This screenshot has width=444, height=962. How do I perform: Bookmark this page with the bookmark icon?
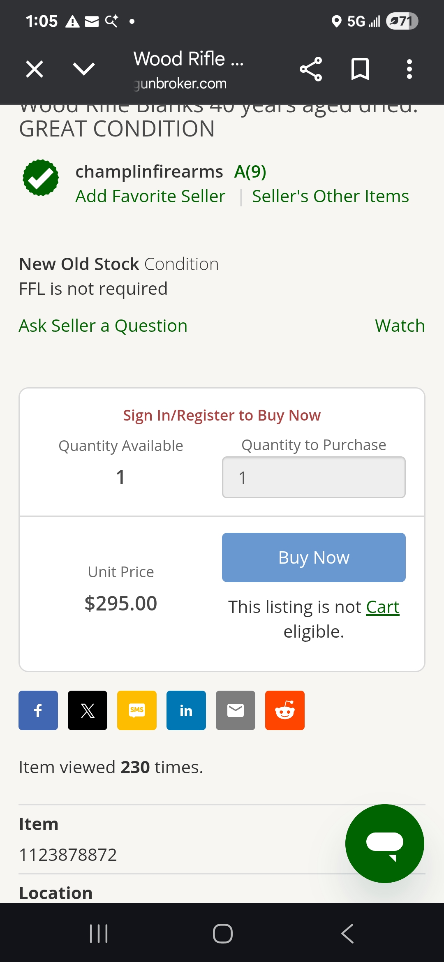(x=360, y=69)
